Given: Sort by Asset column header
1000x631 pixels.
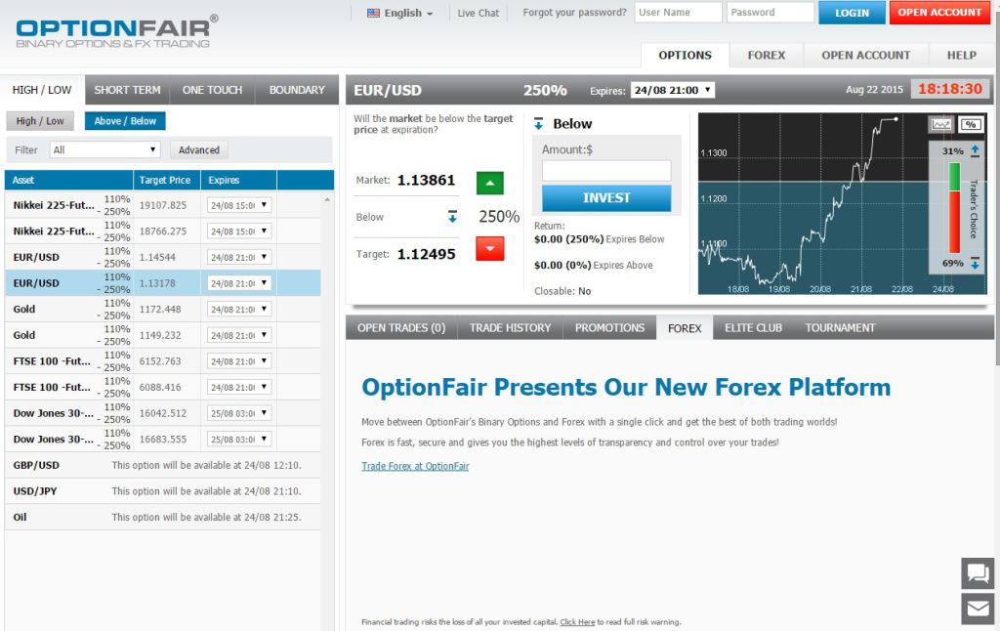Looking at the screenshot, I should pos(69,181).
